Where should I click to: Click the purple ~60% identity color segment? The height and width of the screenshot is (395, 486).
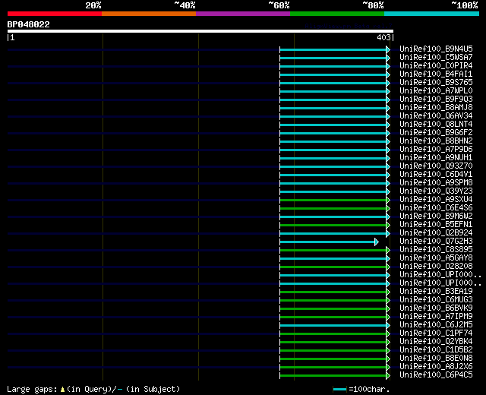243,14
